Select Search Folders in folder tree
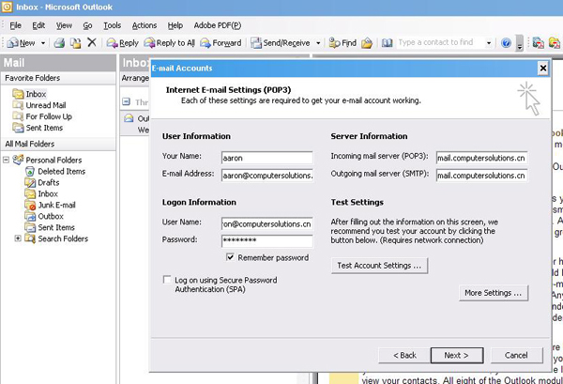The image size is (563, 384). [x=56, y=238]
